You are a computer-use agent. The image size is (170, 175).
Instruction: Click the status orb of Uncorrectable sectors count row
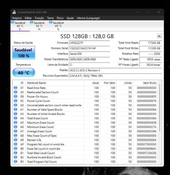[15, 105]
